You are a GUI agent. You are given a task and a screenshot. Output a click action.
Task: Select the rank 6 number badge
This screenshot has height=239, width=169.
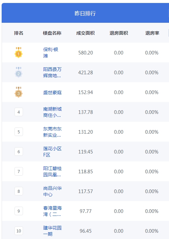(19, 152)
